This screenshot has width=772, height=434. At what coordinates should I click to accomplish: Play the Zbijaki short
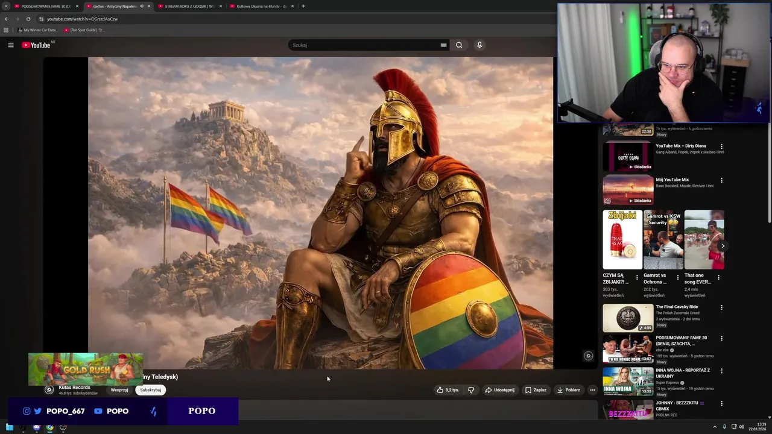click(622, 239)
